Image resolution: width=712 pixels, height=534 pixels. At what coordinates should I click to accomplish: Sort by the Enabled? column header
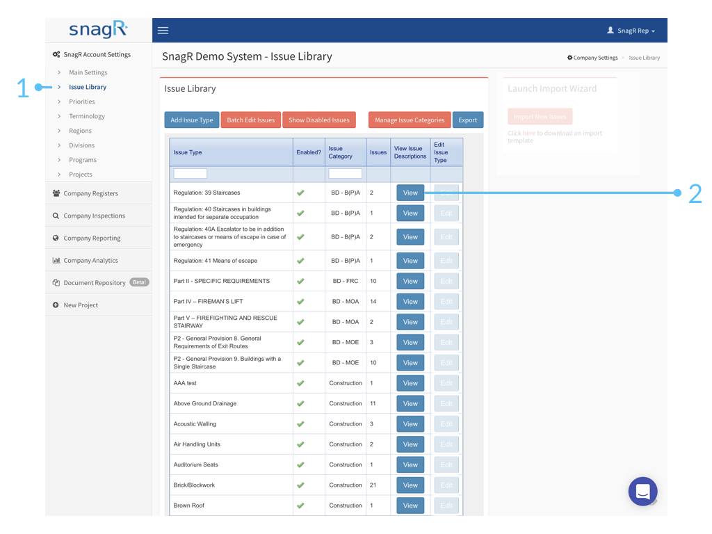pyautogui.click(x=309, y=152)
